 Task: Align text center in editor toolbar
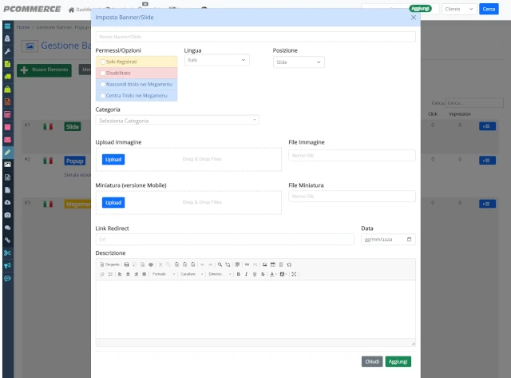[x=128, y=274]
